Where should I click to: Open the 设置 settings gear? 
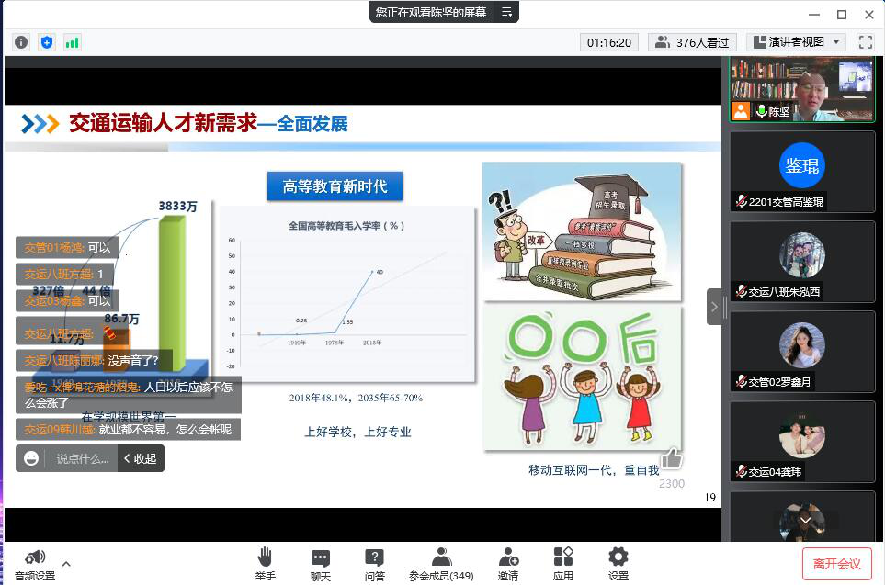618,564
